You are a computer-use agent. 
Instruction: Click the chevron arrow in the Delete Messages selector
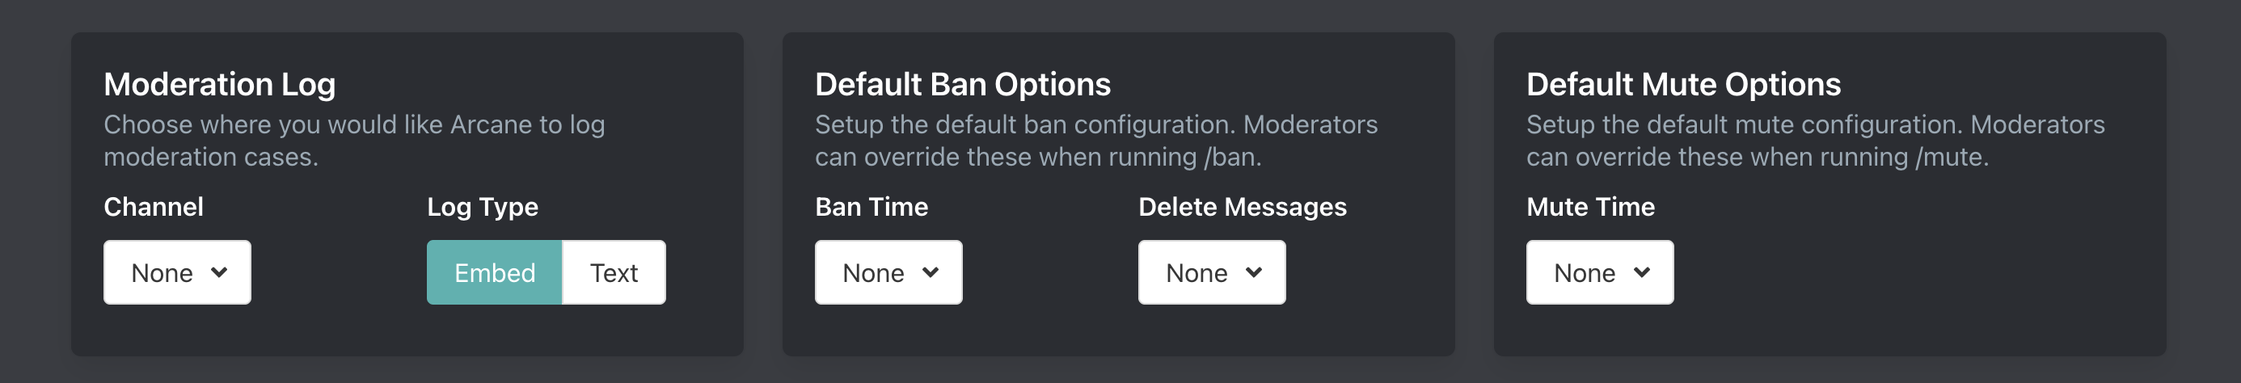[x=1254, y=272]
